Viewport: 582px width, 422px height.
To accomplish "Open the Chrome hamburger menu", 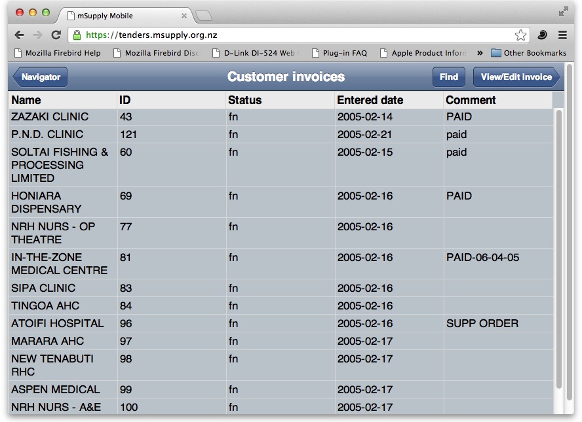I will point(562,35).
